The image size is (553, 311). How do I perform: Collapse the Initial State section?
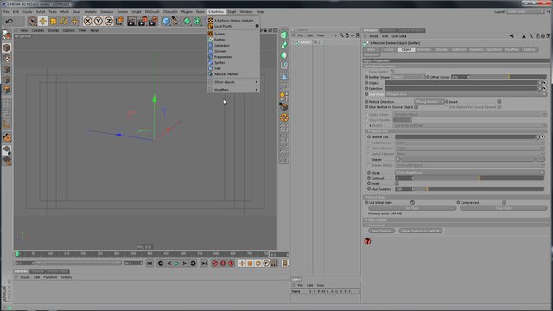click(x=455, y=197)
